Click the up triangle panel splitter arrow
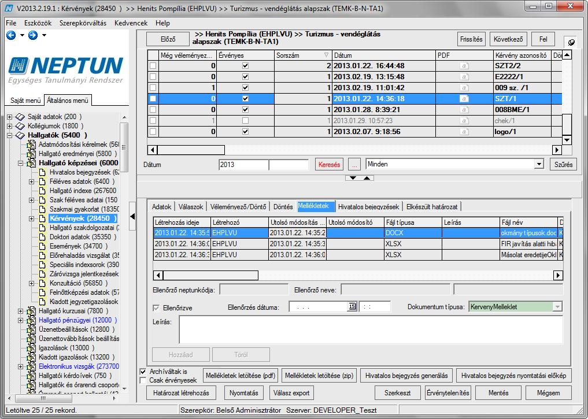 coord(367,178)
